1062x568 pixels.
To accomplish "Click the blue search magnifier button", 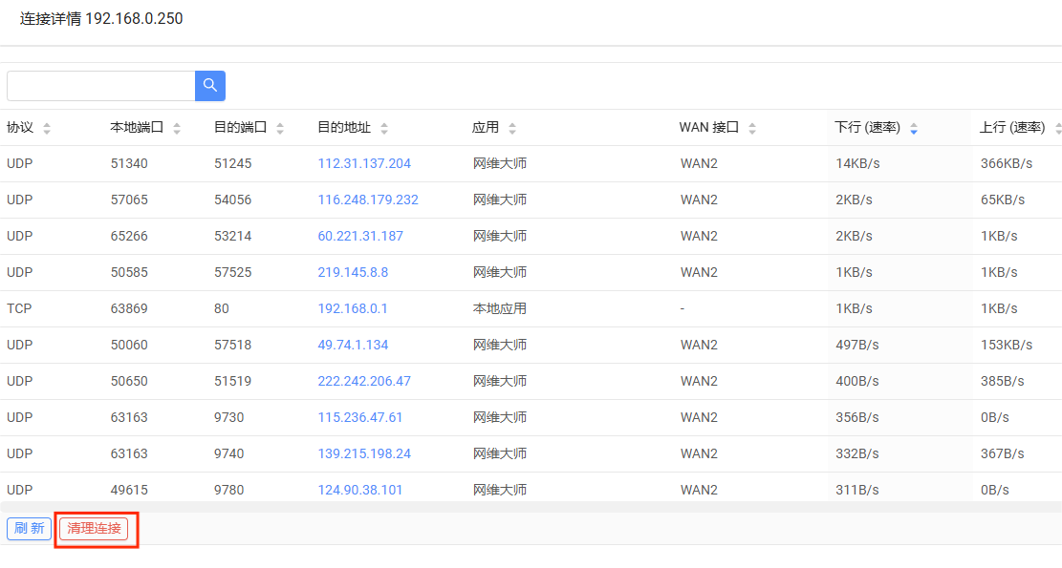I will click(210, 86).
